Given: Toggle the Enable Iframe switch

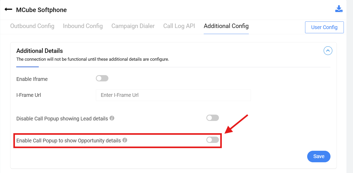Looking at the screenshot, I should pos(102,78).
